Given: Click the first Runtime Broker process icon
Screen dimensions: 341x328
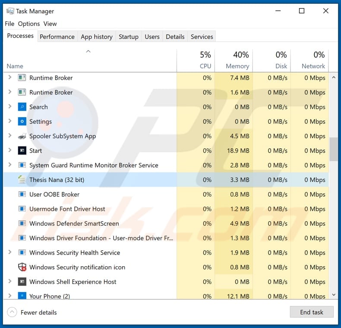Looking at the screenshot, I should pyautogui.click(x=22, y=78).
